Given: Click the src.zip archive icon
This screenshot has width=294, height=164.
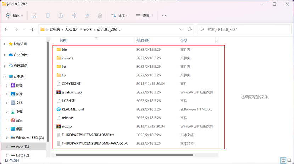Looking at the screenshot, I should 58,126.
